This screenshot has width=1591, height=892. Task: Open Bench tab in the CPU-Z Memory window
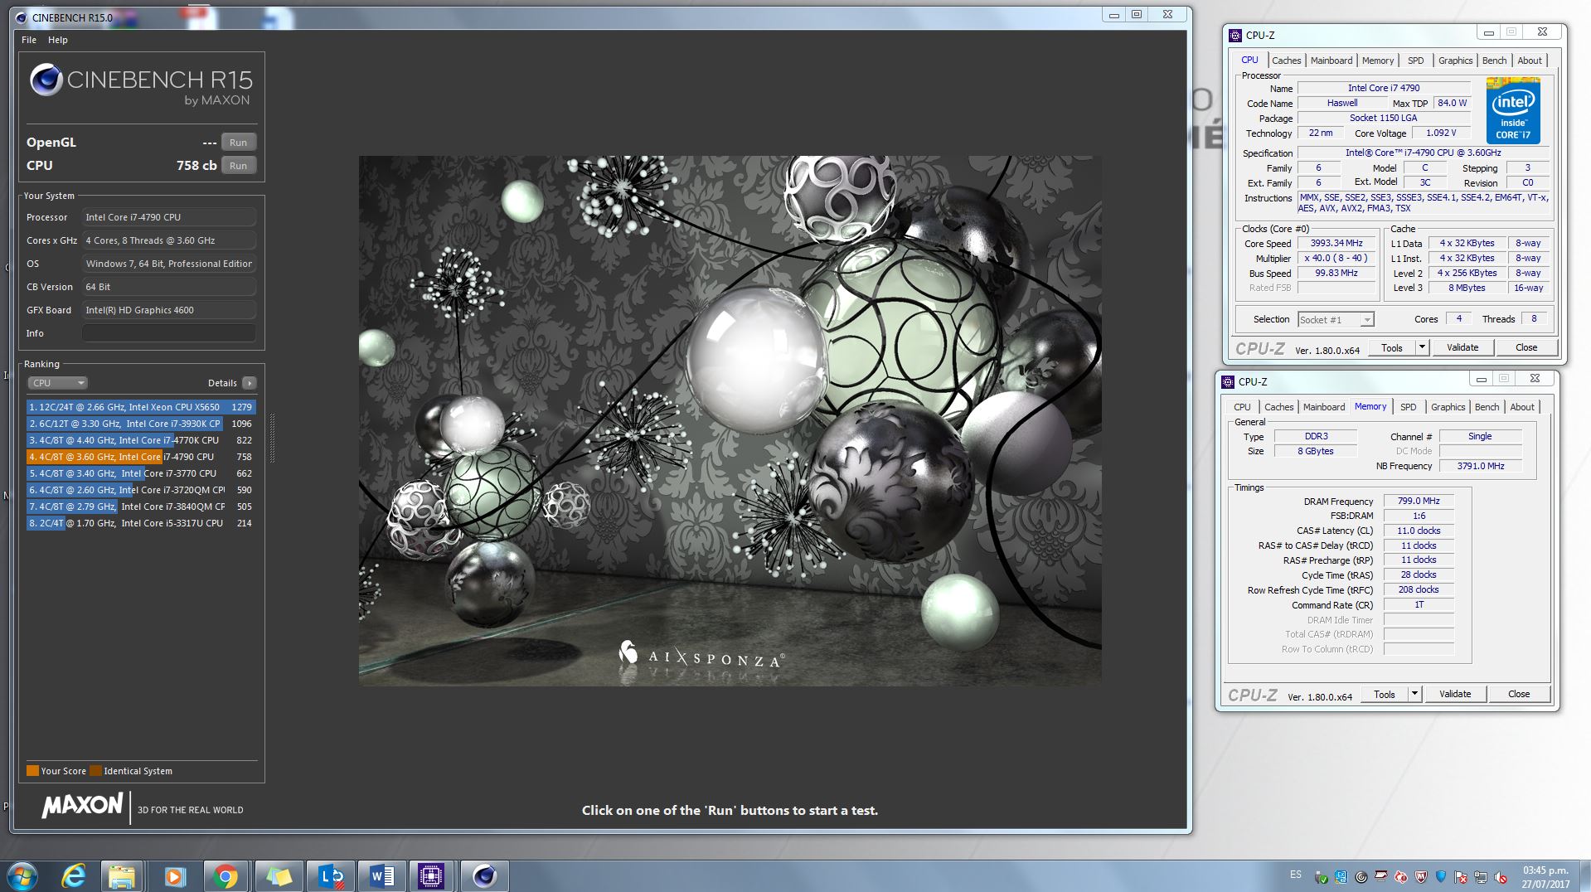tap(1487, 407)
